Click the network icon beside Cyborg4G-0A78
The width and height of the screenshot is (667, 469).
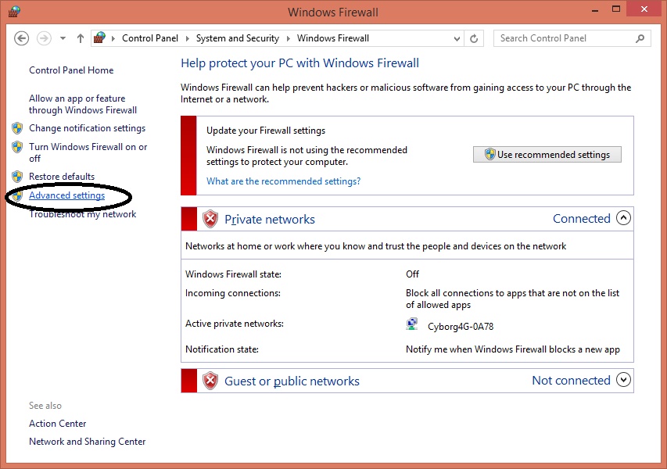click(412, 324)
